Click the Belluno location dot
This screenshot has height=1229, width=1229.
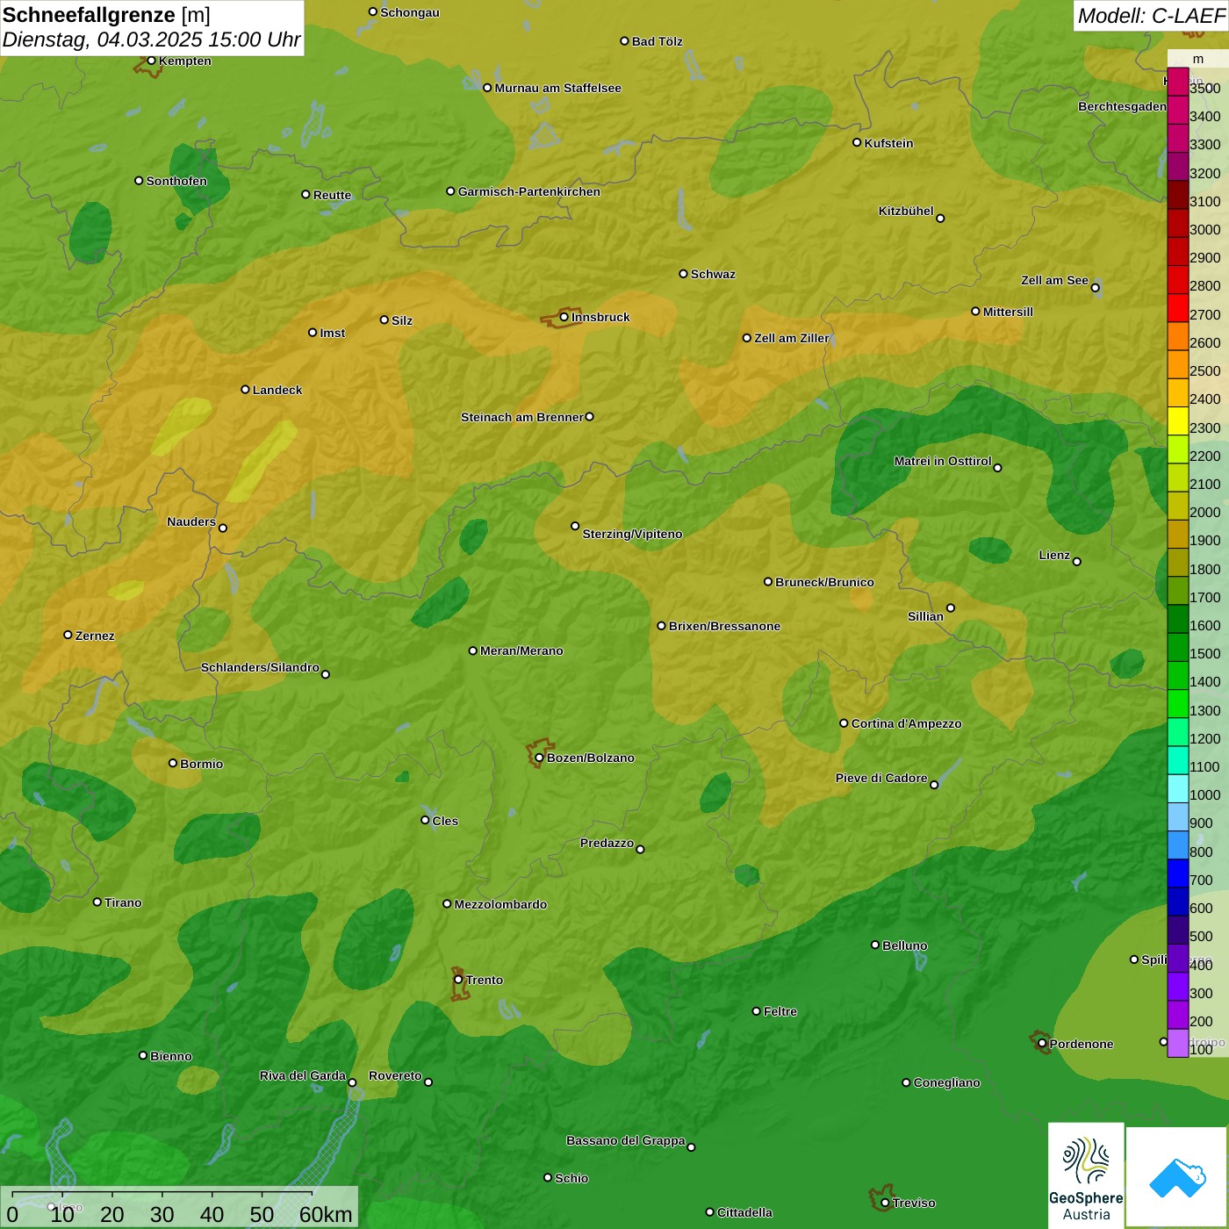pyautogui.click(x=875, y=945)
